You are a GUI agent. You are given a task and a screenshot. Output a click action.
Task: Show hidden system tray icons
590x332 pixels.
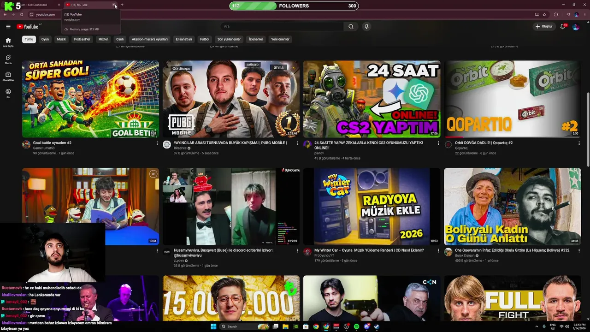pyautogui.click(x=537, y=326)
